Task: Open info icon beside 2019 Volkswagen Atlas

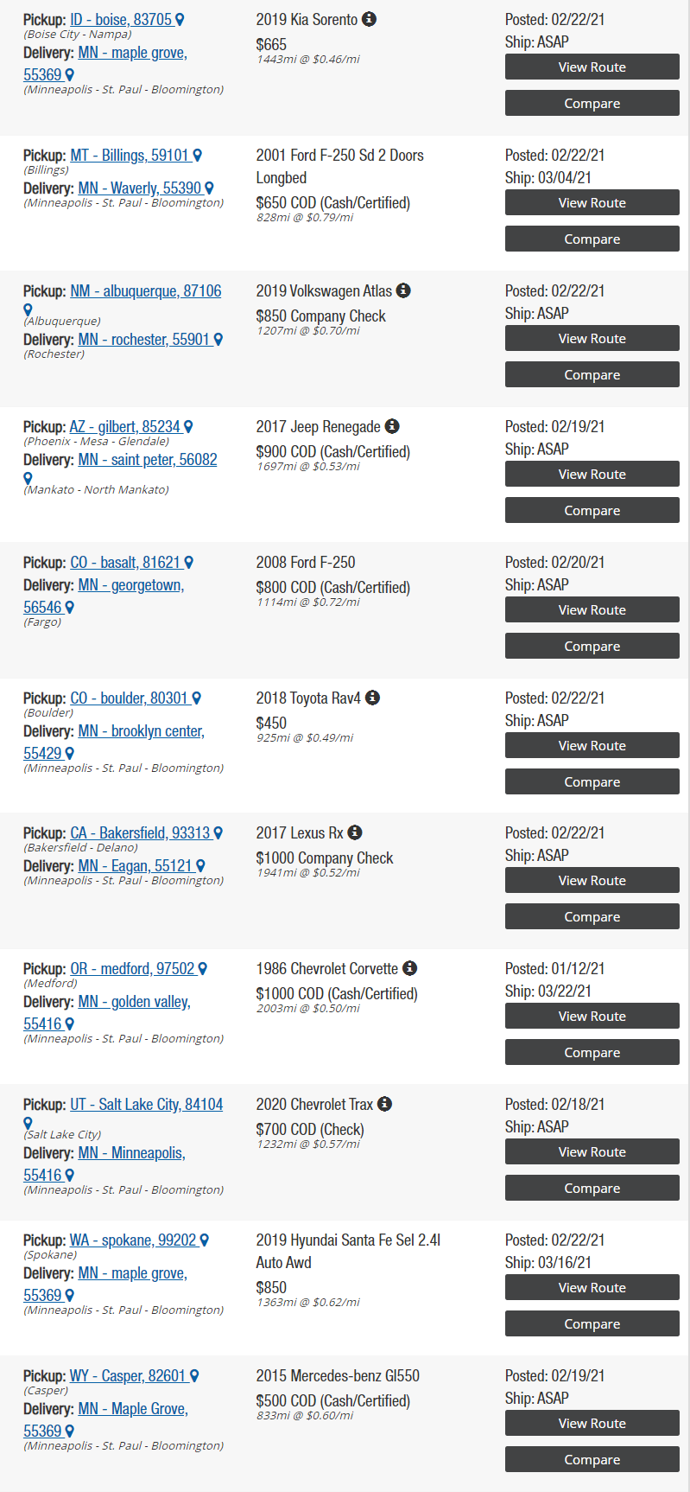Action: pos(403,290)
